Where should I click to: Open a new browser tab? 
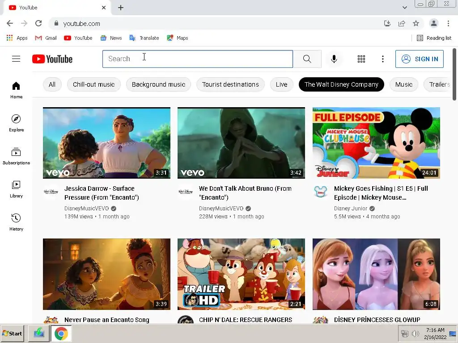tap(121, 8)
